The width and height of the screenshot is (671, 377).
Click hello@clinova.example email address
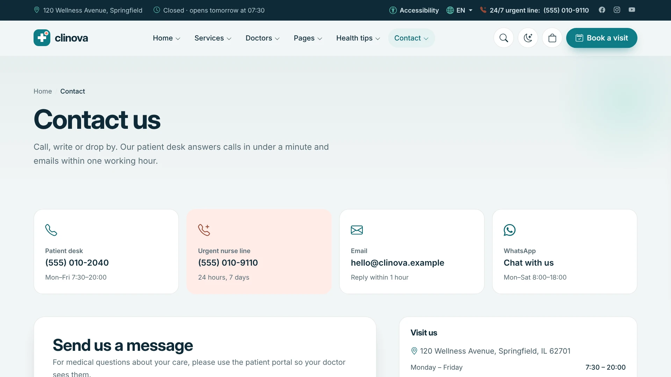point(397,263)
